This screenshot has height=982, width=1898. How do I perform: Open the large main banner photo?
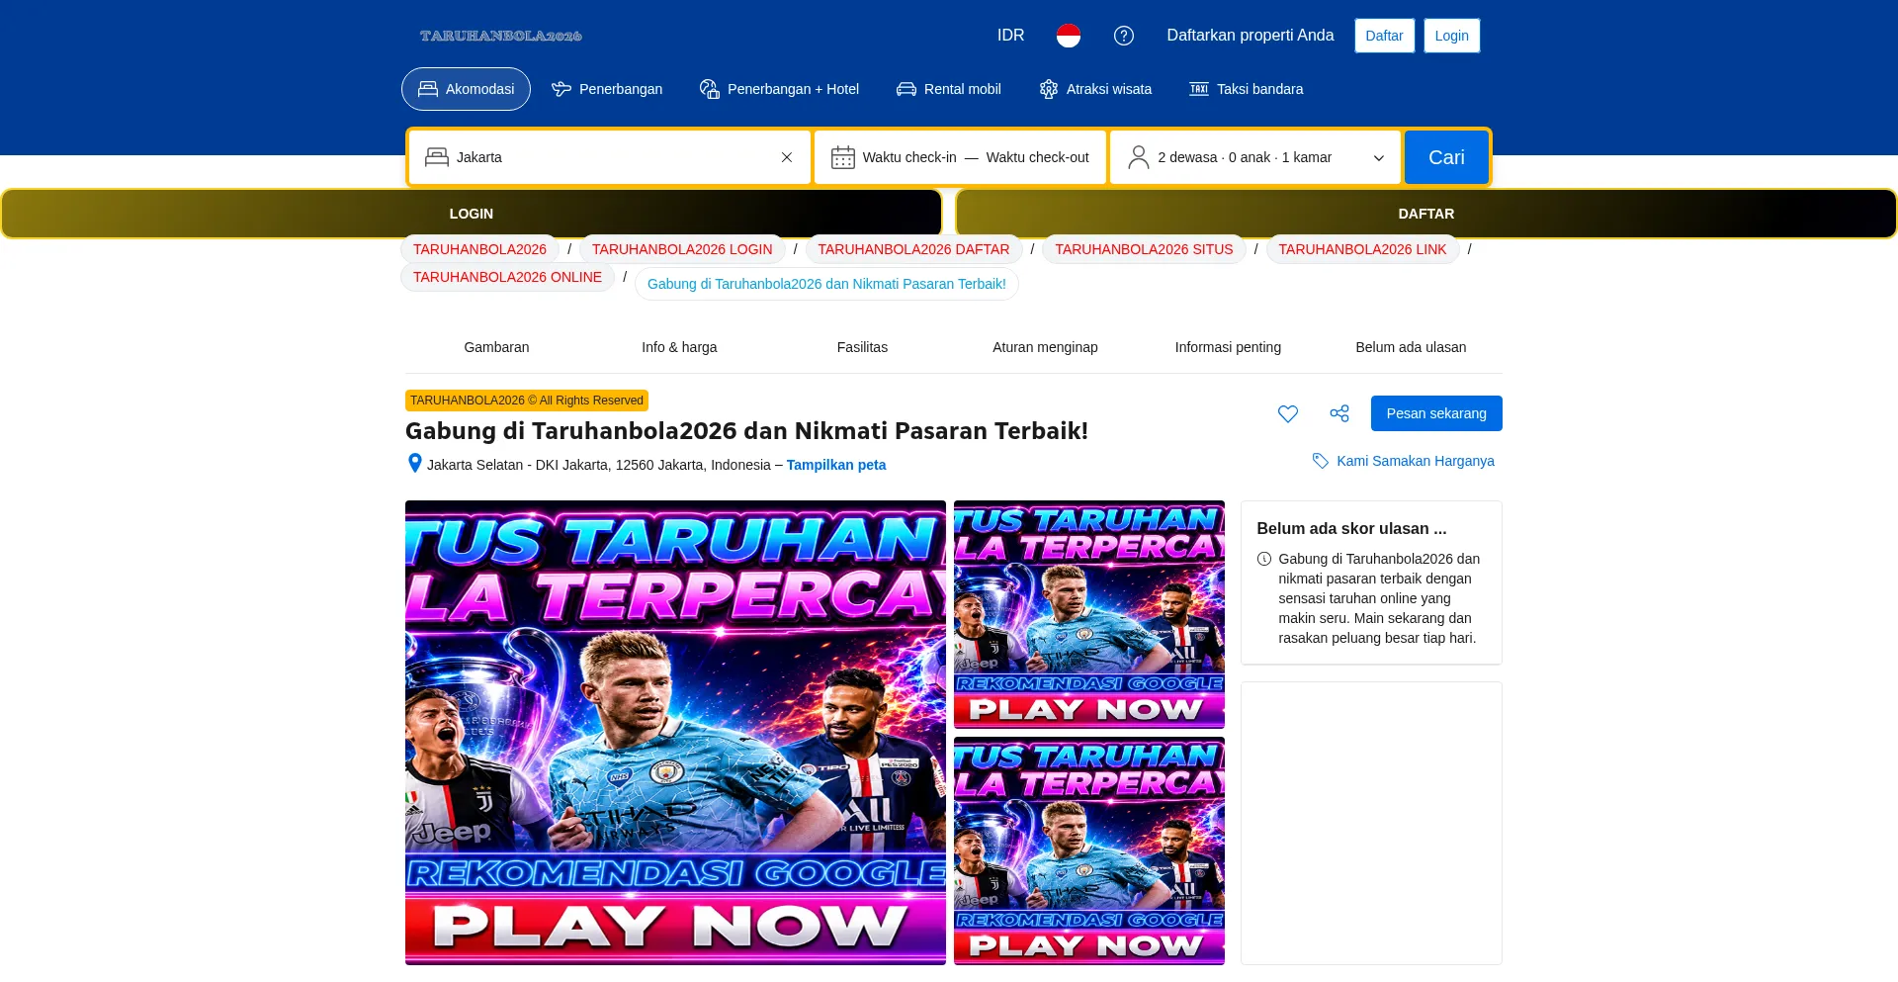click(675, 733)
